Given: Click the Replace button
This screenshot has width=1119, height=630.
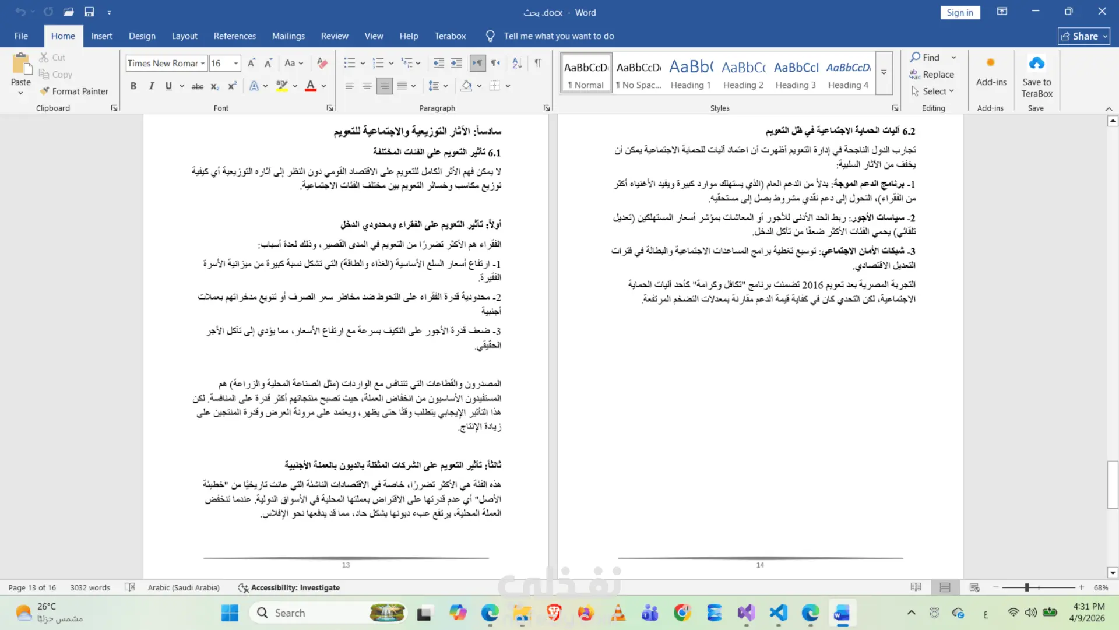Looking at the screenshot, I should pyautogui.click(x=931, y=75).
